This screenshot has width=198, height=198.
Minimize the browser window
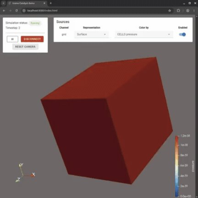(x=184, y=3)
